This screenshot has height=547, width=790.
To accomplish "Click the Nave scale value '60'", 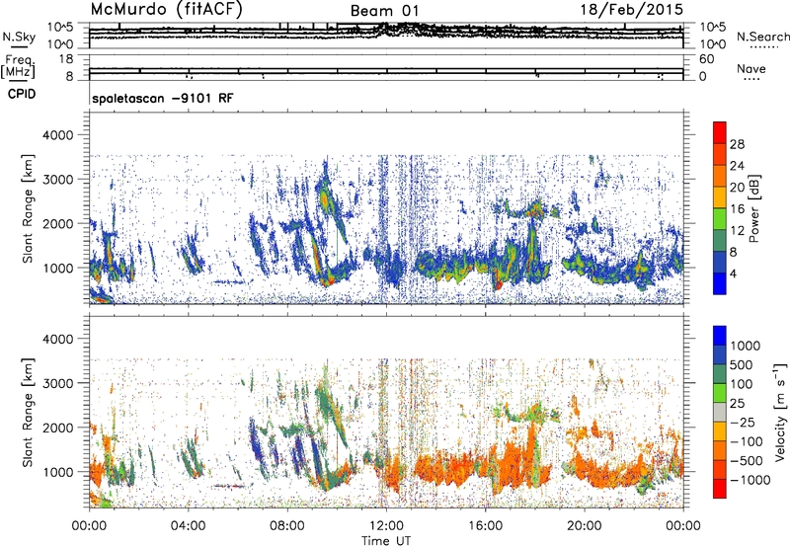I will tap(707, 59).
